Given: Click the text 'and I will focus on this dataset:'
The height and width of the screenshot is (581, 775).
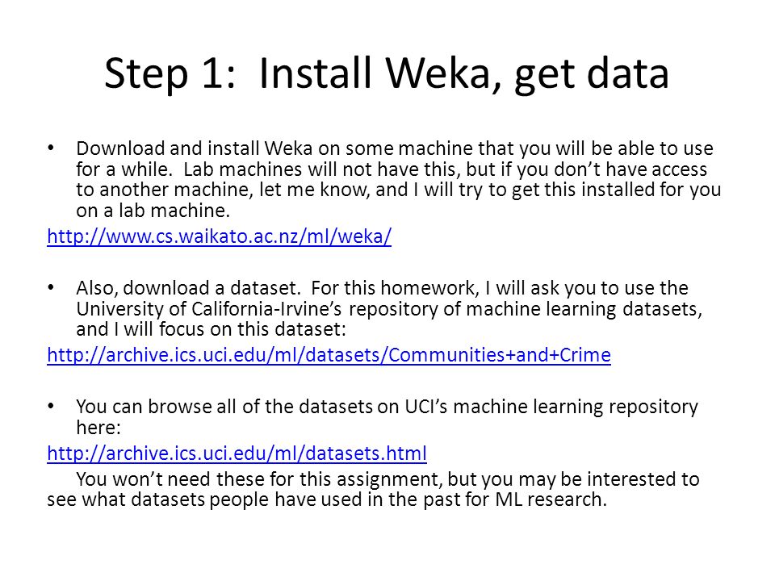Looking at the screenshot, I should tap(211, 329).
